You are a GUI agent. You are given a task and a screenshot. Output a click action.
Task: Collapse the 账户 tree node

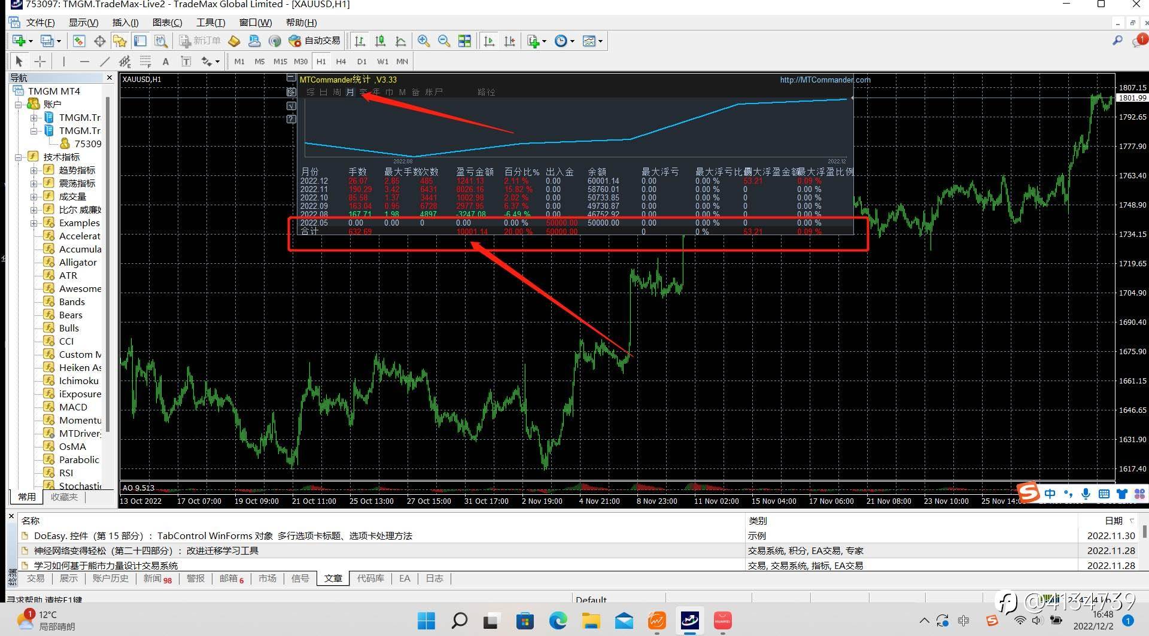pos(19,104)
